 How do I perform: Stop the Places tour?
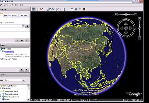(x=27, y=70)
